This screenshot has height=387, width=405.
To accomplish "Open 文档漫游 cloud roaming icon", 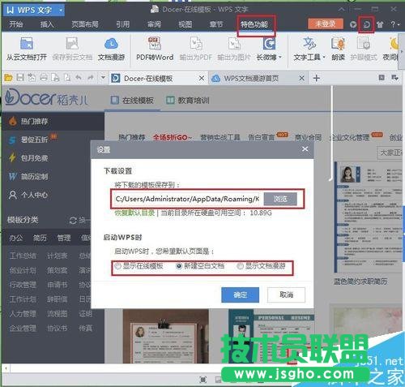I will pos(111,44).
